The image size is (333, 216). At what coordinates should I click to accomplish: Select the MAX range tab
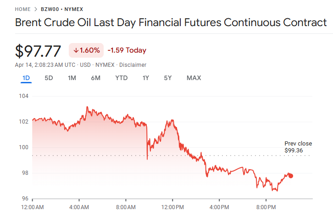tap(194, 78)
